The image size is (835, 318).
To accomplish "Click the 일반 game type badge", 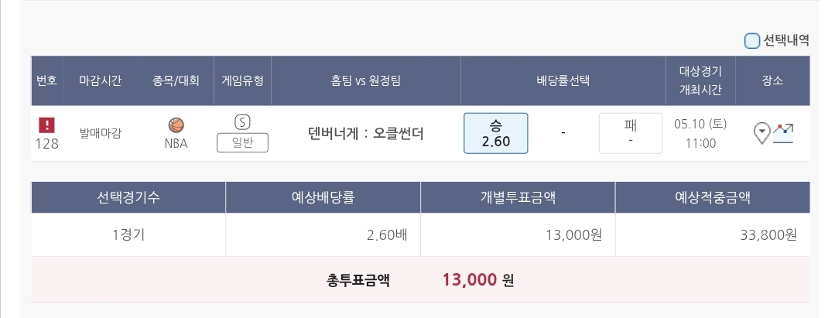I will click(242, 143).
